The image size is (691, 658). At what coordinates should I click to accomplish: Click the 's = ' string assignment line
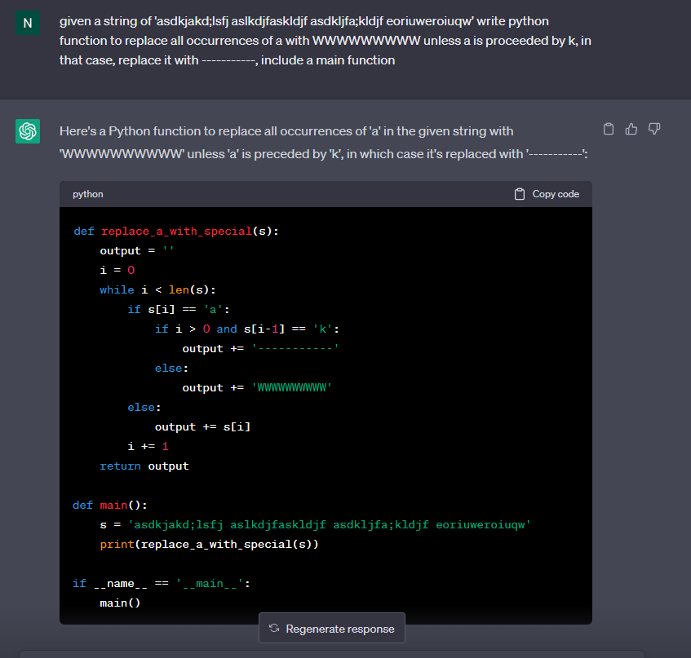(315, 524)
